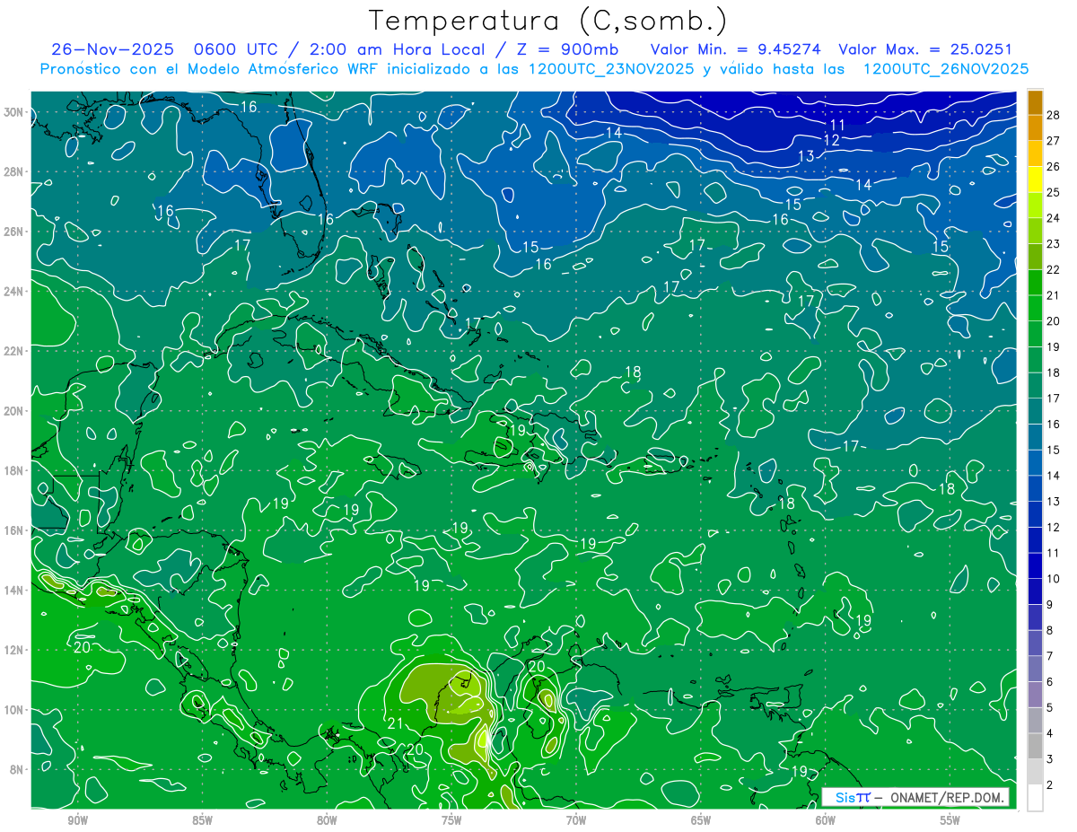
Task: Click 'Valor Max. = 25.0251' text
Action: tap(925, 49)
